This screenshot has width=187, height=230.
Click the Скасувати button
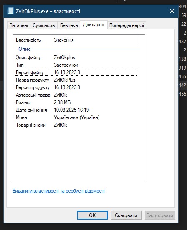(126, 215)
